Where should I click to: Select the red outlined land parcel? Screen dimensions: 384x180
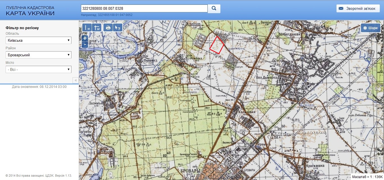coord(217,45)
